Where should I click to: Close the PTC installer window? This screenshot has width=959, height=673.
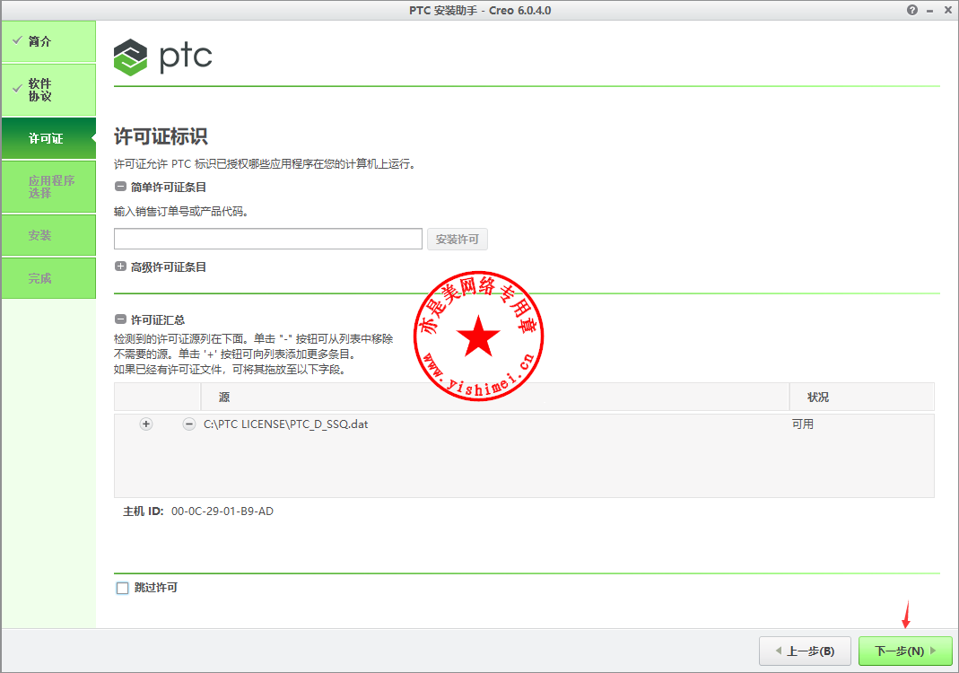point(947,10)
